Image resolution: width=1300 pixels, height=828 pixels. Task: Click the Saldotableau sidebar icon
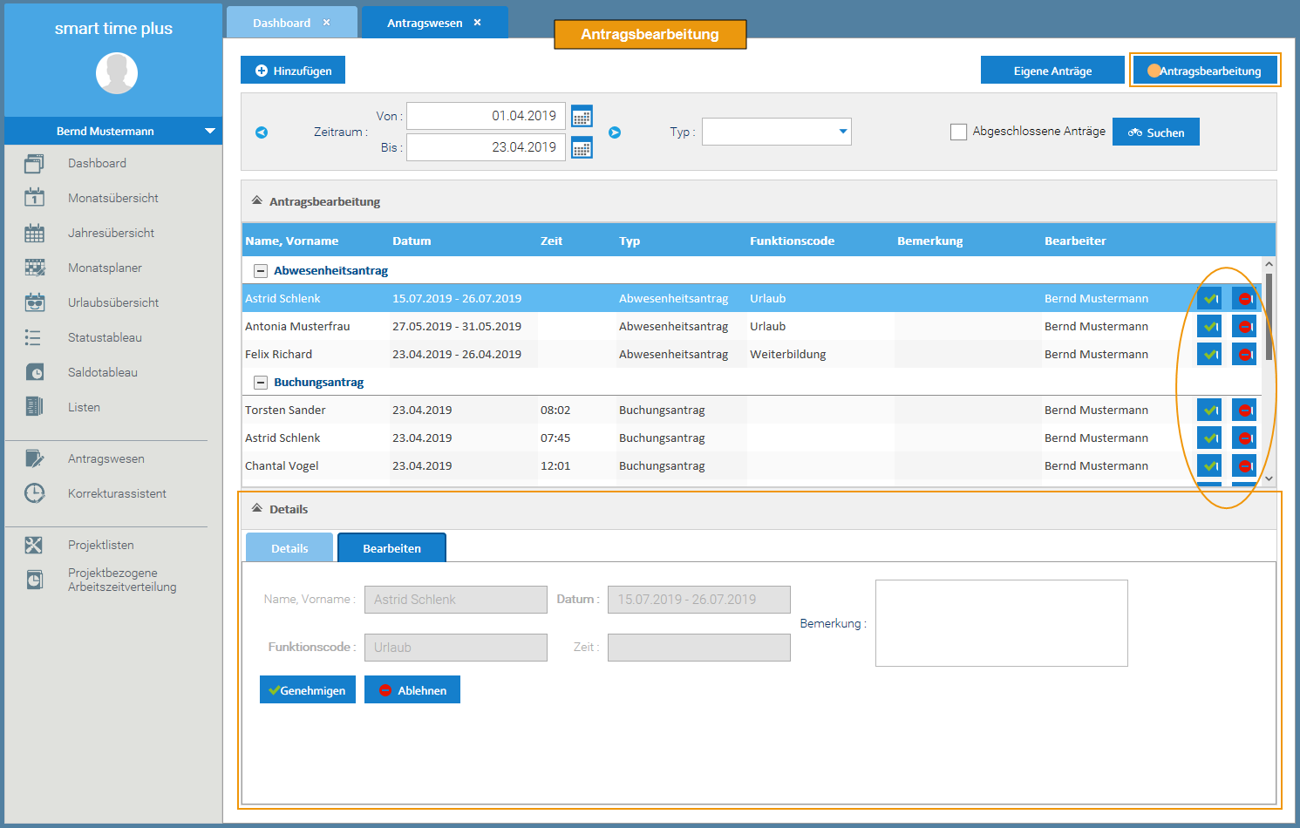pyautogui.click(x=35, y=372)
